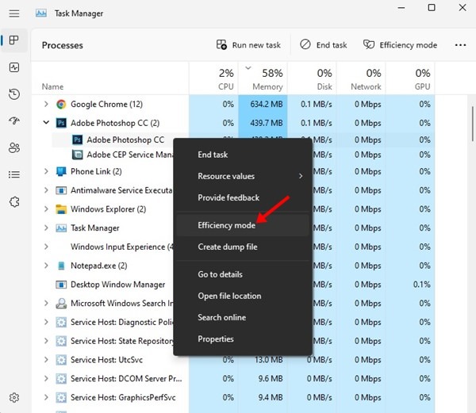Open Startup apps page icon
Screen dimensions: 476x413
(13, 121)
